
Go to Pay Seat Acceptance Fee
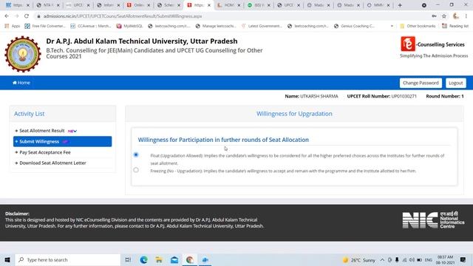[45, 152]
